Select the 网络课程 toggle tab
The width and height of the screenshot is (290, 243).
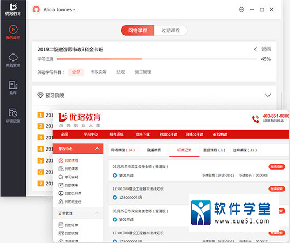pyautogui.click(x=137, y=30)
